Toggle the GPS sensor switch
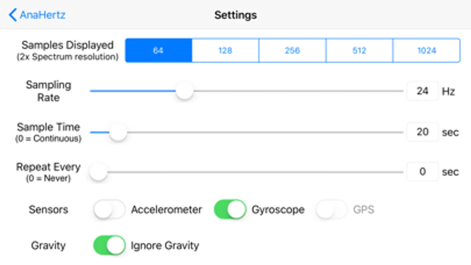Image resolution: width=471 pixels, height=265 pixels. [331, 210]
